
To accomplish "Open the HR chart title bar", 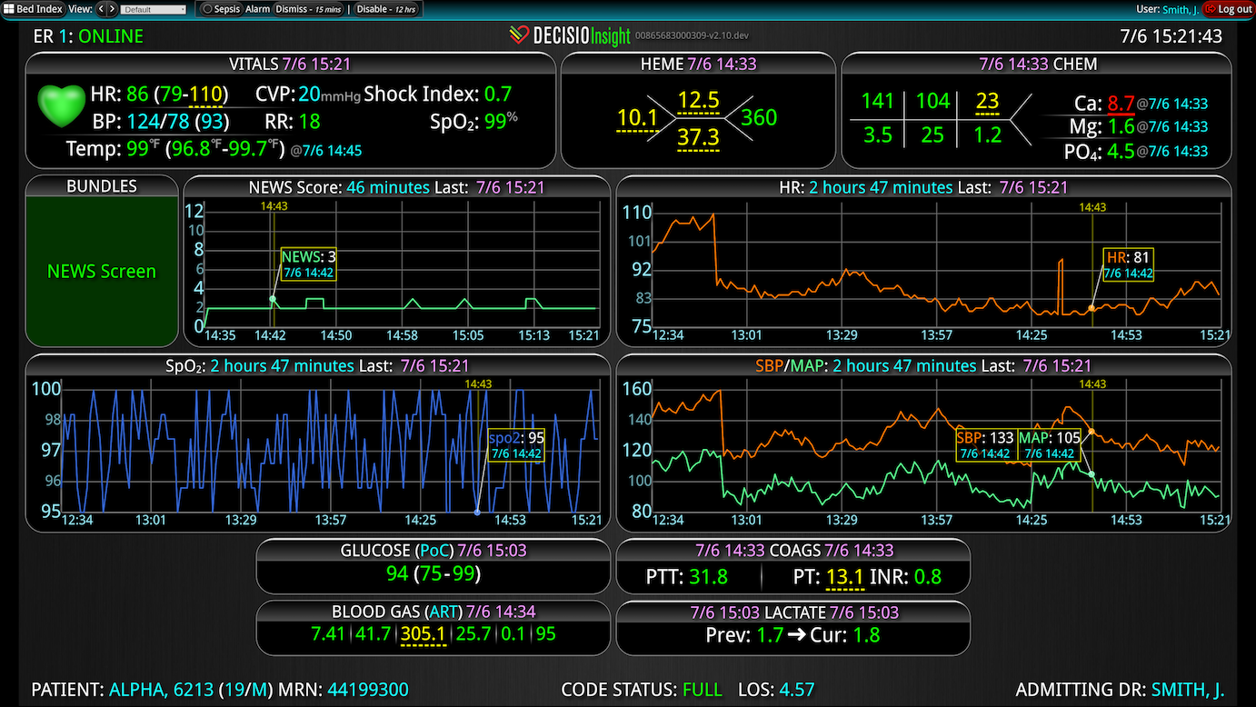I will pos(923,187).
